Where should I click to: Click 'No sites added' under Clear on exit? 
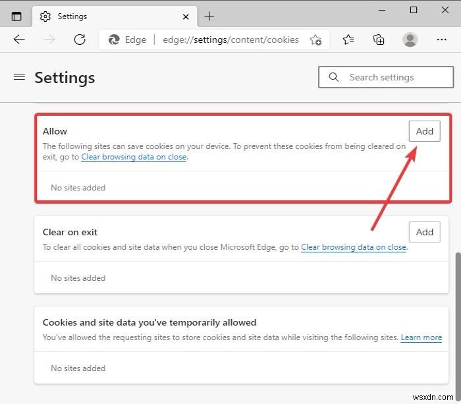tap(78, 278)
